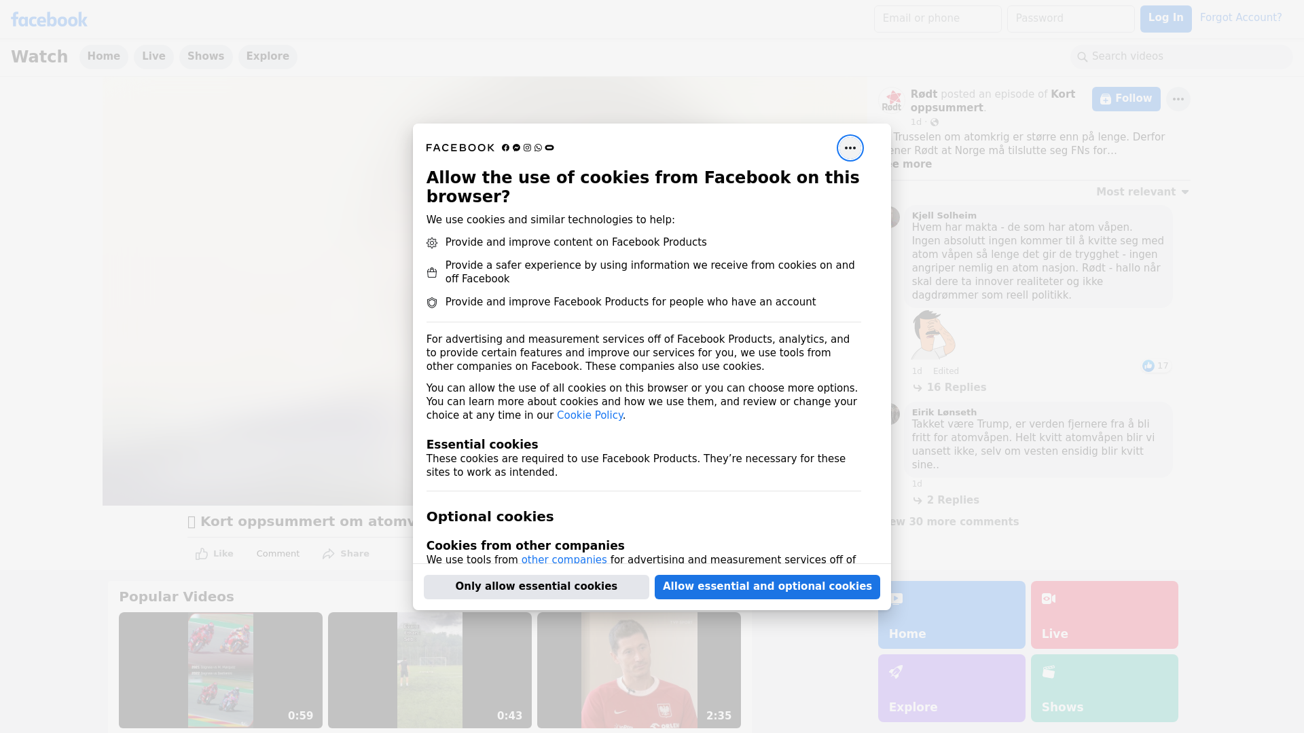The height and width of the screenshot is (733, 1304).
Task: Open the Live tile with camera icon
Action: [1104, 615]
